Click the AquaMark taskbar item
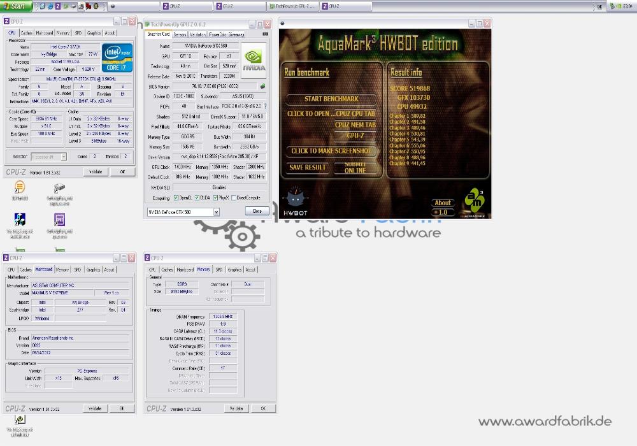This screenshot has height=446, width=637. pos(134,6)
